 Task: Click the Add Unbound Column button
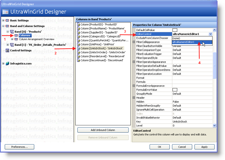tap(103, 130)
